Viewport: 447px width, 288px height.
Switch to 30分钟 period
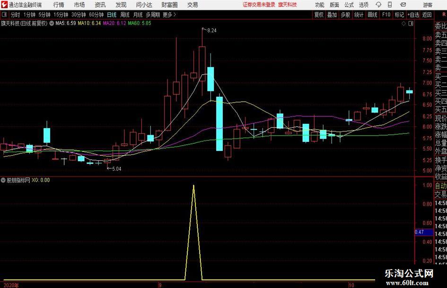click(x=79, y=15)
